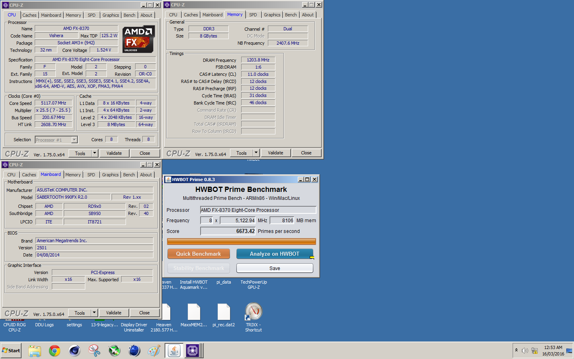574x359 pixels.
Task: Start the Quick Benchmark in HWBOT Prime
Action: [199, 254]
